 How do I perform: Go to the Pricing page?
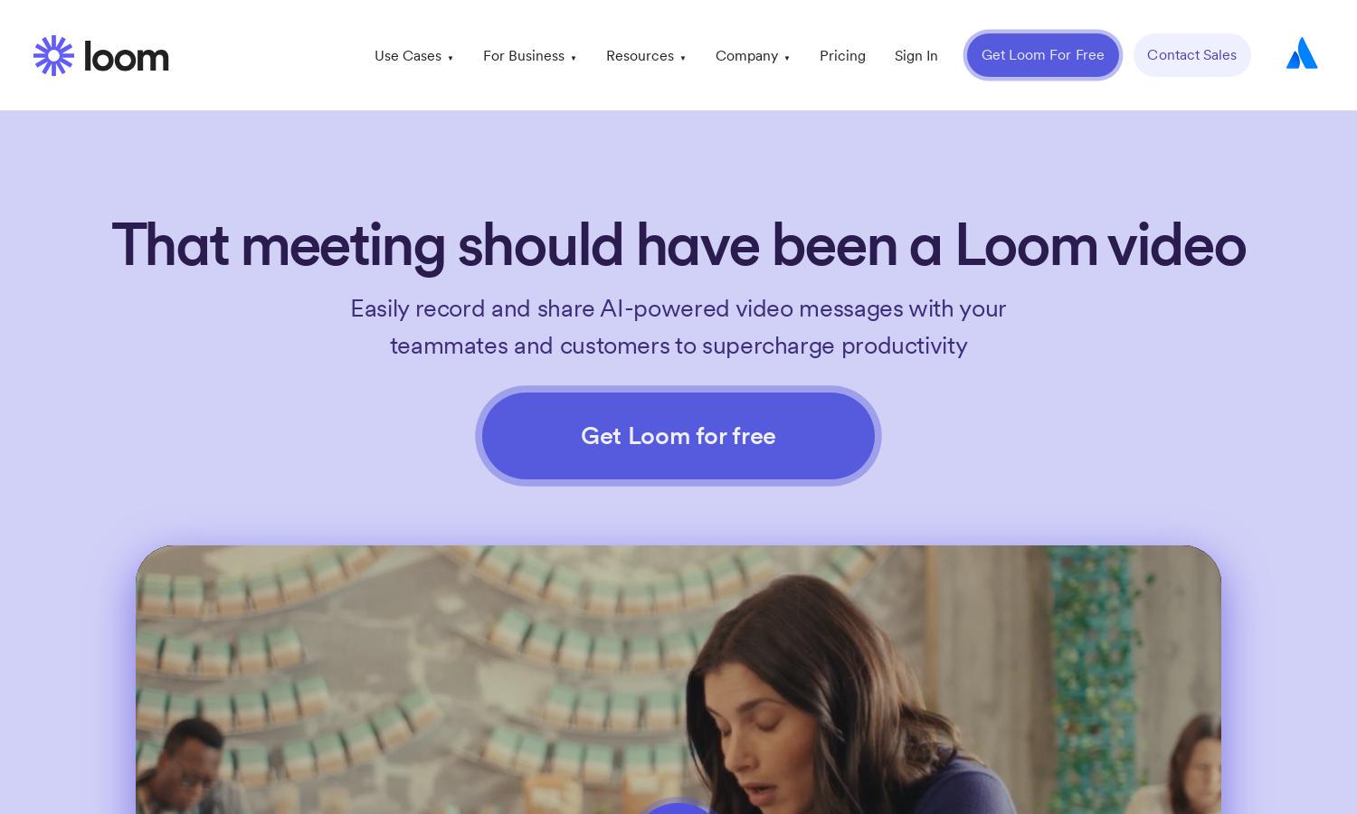(x=842, y=56)
